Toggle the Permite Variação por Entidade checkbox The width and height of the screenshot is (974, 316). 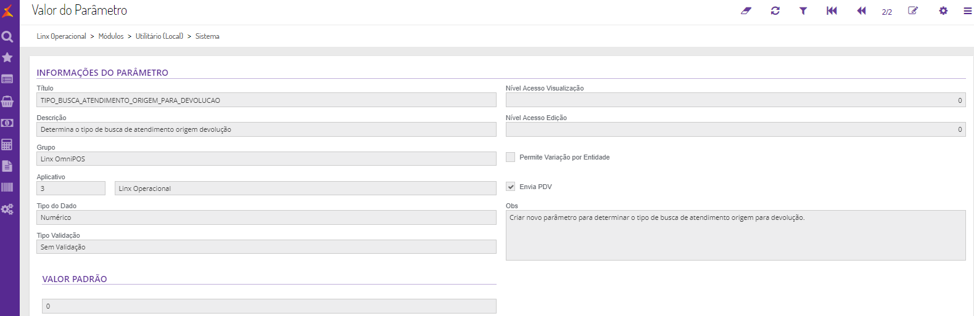[511, 157]
